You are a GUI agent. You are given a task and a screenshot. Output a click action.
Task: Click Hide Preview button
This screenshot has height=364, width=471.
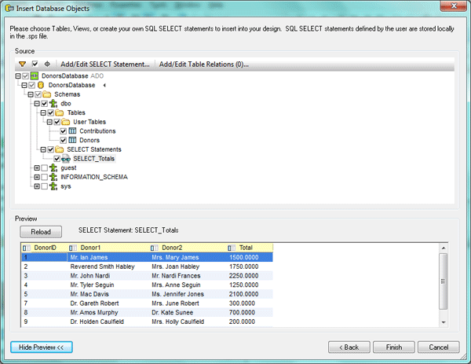tap(42, 347)
